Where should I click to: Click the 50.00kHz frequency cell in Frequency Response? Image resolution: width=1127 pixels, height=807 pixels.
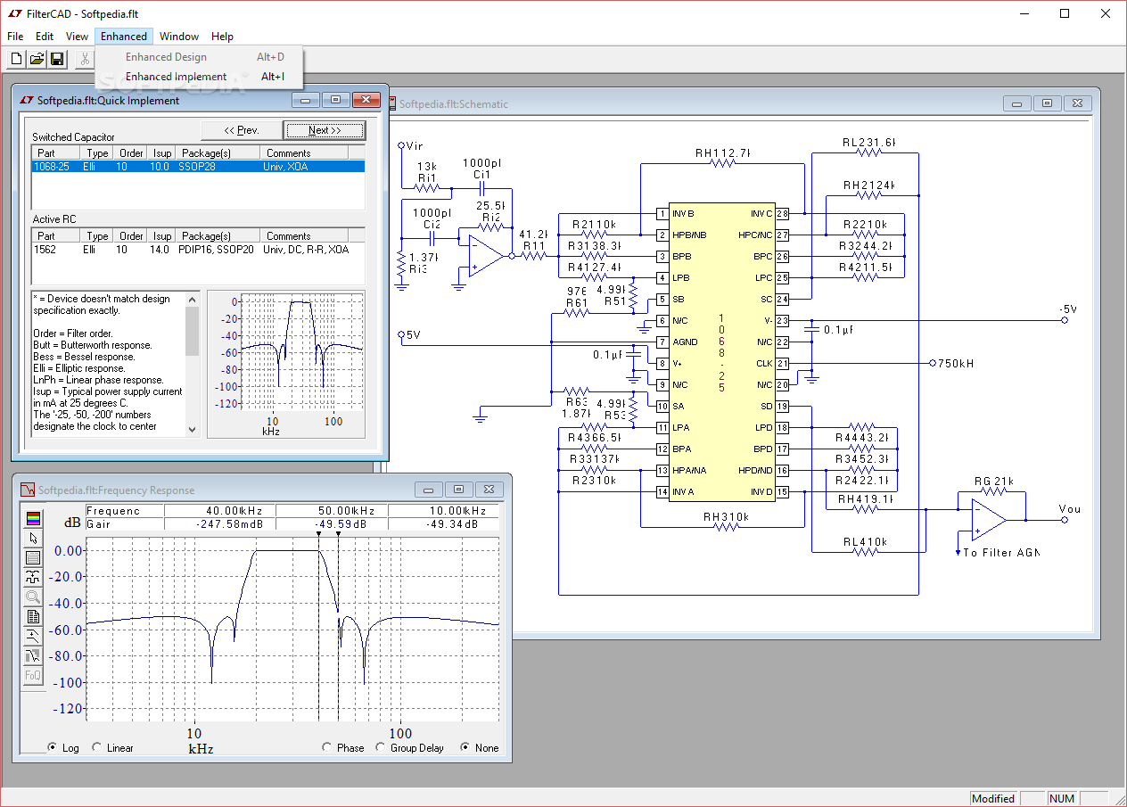pos(331,511)
